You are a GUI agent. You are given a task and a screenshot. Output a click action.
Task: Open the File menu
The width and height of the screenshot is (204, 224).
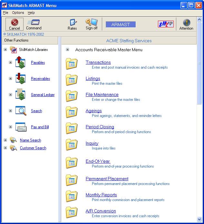(x=5, y=13)
